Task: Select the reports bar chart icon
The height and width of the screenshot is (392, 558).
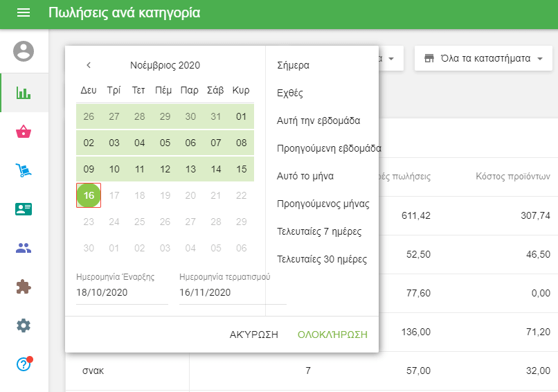Action: pos(24,93)
